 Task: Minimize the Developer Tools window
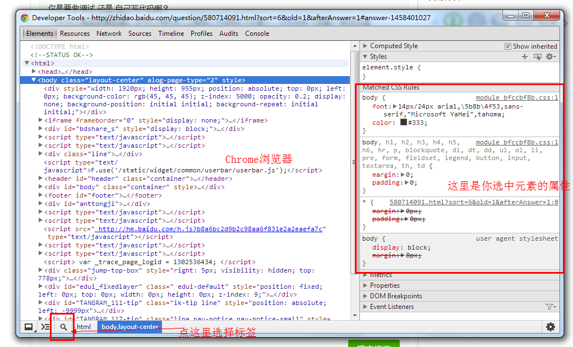click(x=511, y=16)
